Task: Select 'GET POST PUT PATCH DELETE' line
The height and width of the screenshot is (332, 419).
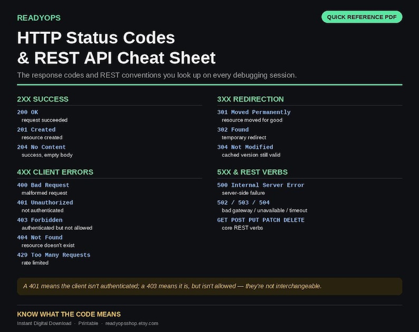Action: tap(261, 220)
